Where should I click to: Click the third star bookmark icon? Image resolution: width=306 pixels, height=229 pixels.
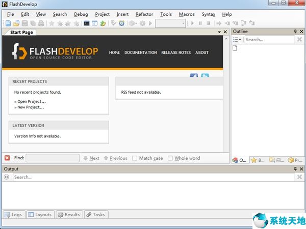68,23
